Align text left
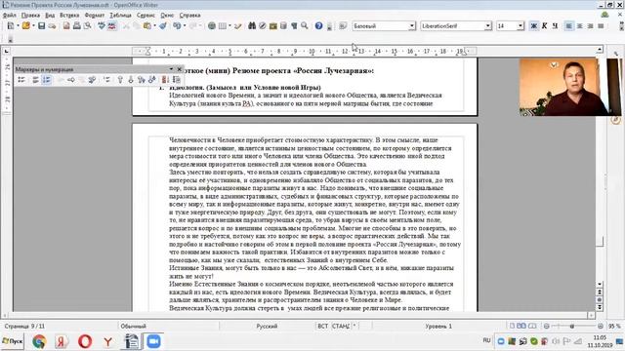Viewport: 625px width, 351px height. (569, 26)
